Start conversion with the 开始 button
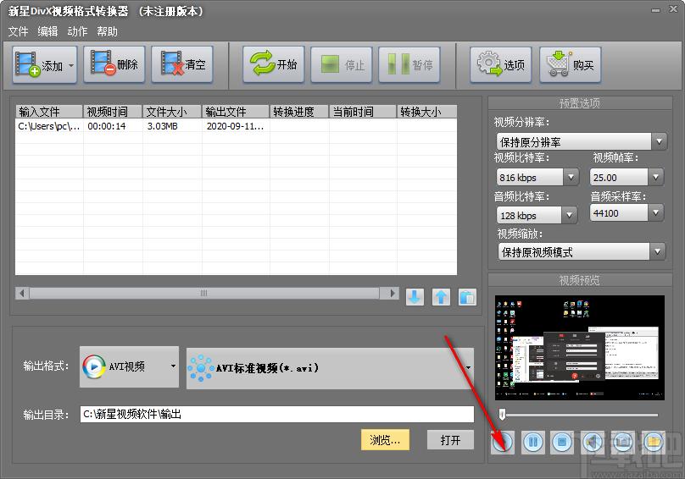 click(x=274, y=64)
